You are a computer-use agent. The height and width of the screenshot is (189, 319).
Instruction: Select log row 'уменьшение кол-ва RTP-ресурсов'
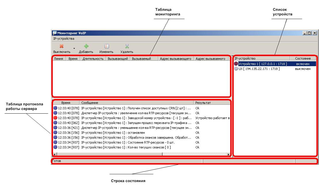pos(141,128)
